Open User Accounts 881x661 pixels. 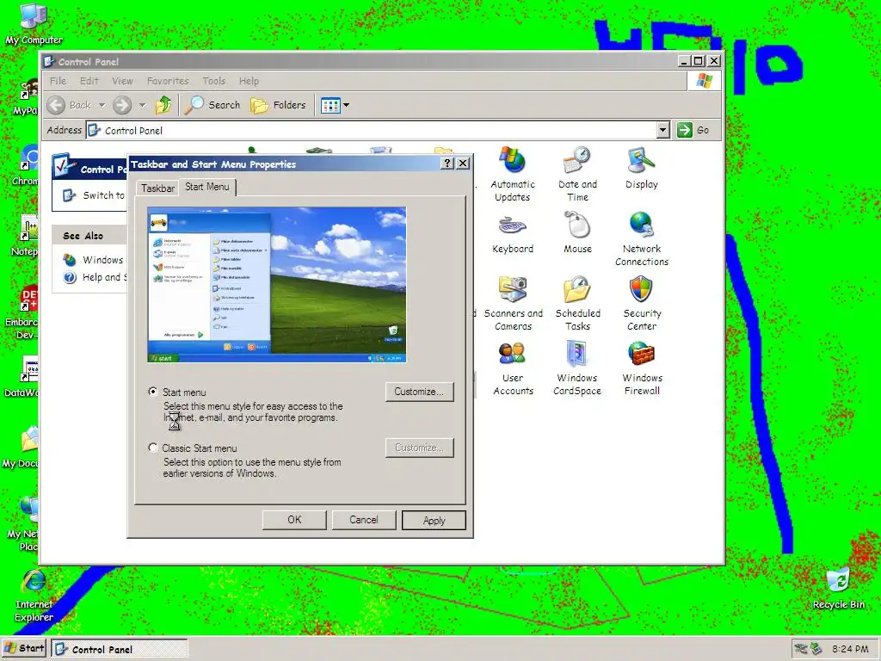coord(513,368)
